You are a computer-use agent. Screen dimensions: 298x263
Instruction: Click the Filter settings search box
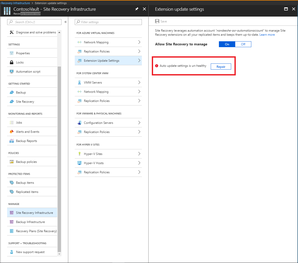(x=108, y=22)
